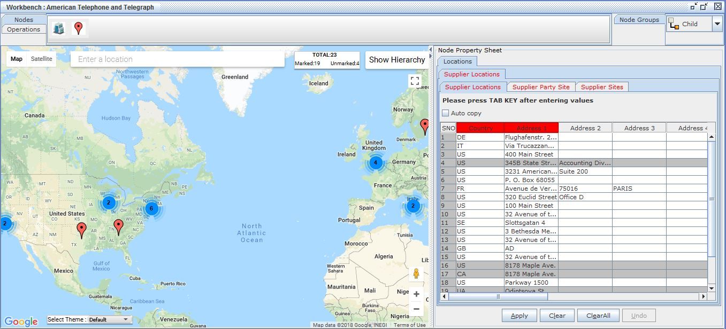Click the Google logo on map
726x329 pixels.
pyautogui.click(x=21, y=322)
